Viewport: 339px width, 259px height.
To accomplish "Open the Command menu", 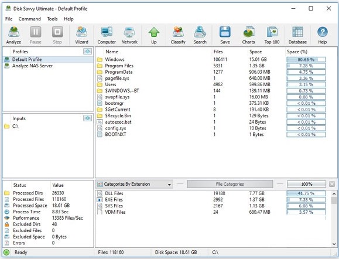I will [30, 19].
